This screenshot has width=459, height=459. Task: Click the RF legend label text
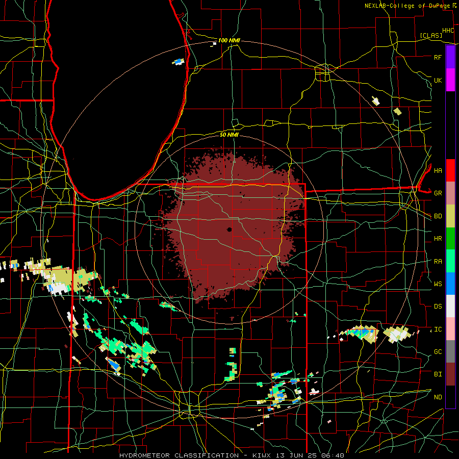point(438,57)
